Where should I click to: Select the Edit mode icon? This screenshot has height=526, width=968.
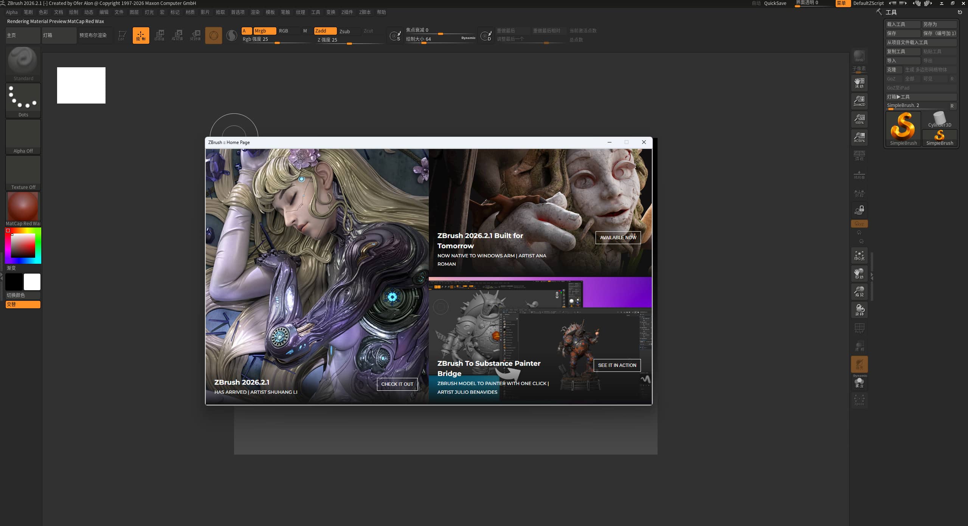(122, 36)
